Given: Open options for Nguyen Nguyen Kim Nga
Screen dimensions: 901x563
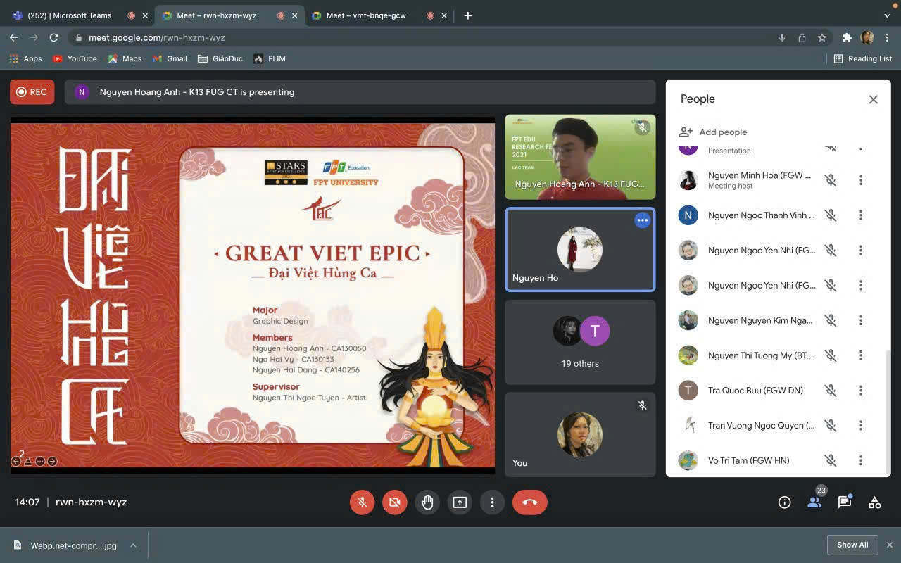Looking at the screenshot, I should tap(860, 320).
